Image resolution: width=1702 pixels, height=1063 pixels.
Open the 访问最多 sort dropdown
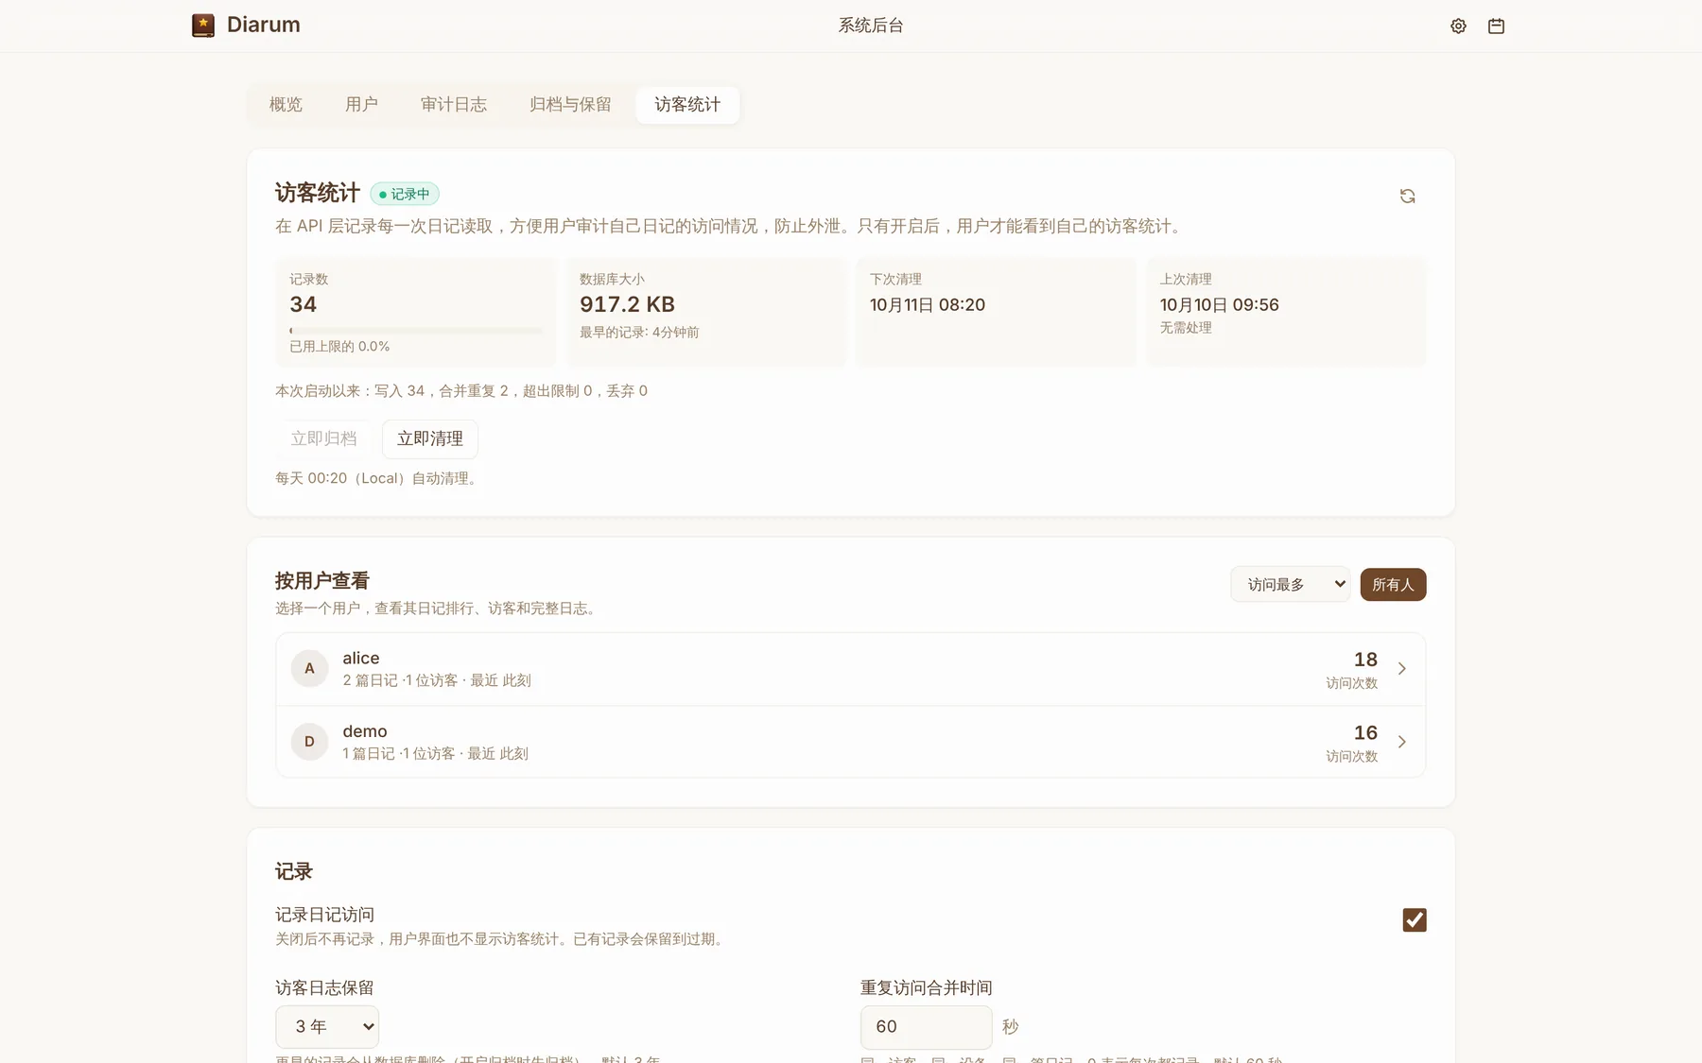[x=1291, y=585]
